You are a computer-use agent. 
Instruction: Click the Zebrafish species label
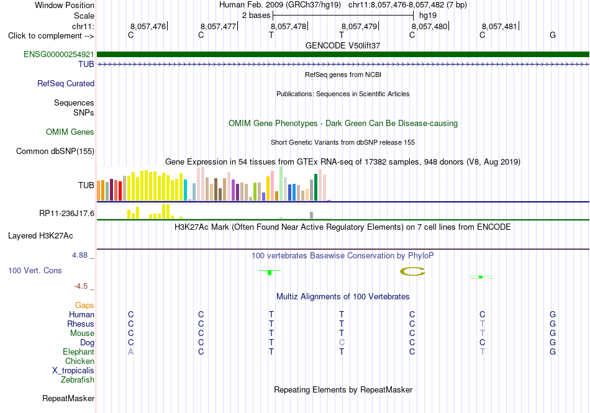coord(78,380)
